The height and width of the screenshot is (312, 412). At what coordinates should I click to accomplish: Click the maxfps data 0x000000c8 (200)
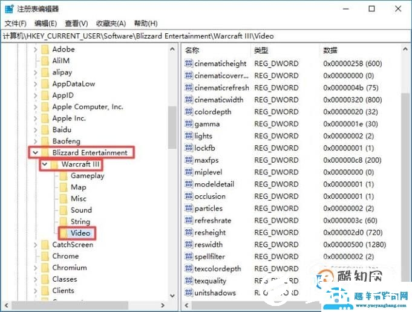tap(352, 160)
